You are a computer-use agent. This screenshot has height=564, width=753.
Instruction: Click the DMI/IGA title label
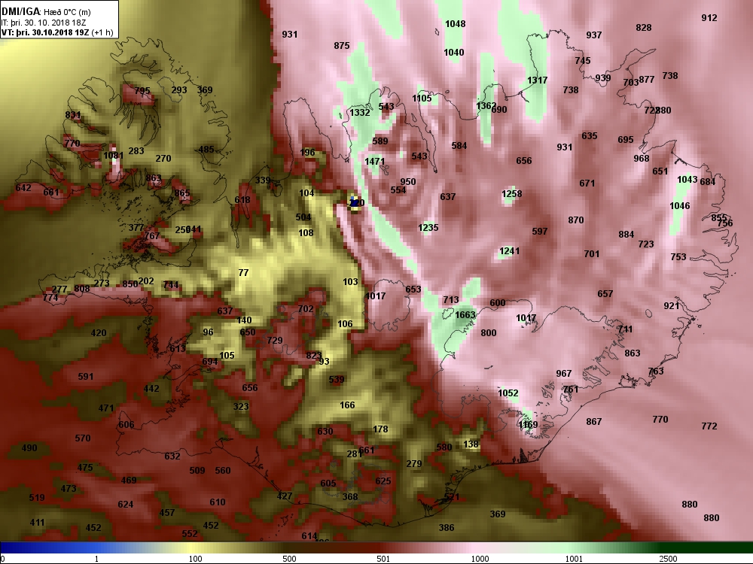(x=21, y=11)
